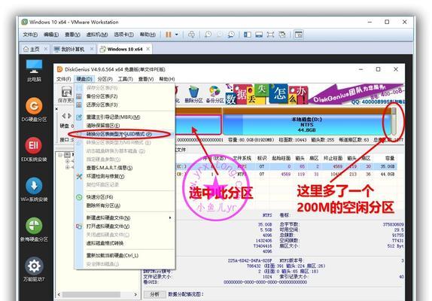Screen dimensions: 432x301
Task: Enter VMware full screen mode icon
Action: coord(270,35)
